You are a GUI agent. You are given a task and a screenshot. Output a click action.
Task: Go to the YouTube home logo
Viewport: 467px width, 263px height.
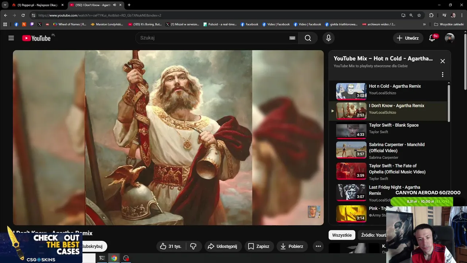(36, 38)
